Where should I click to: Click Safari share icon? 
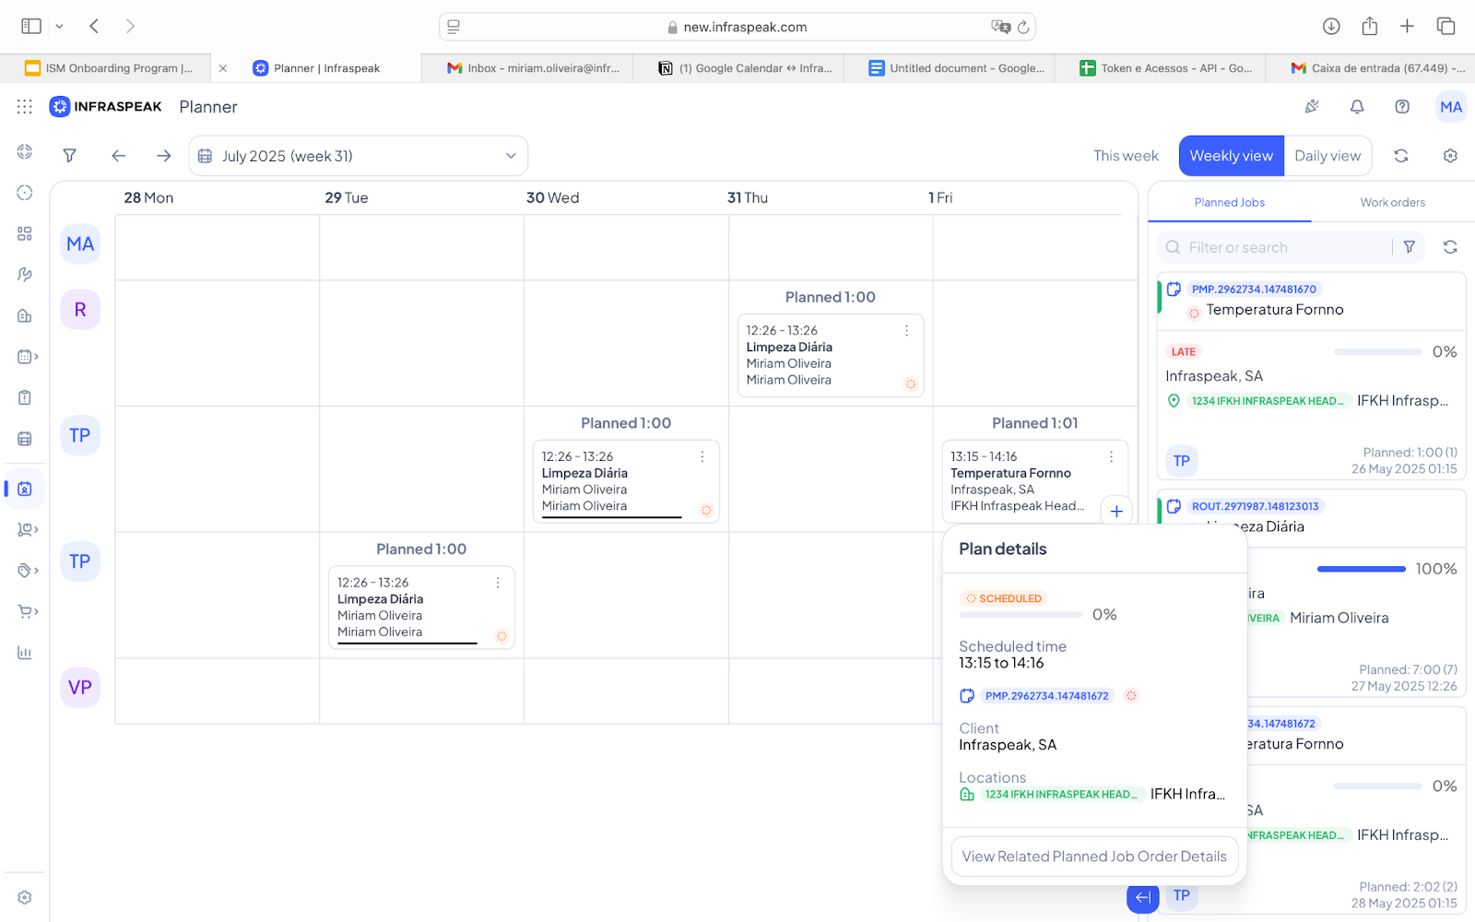click(x=1370, y=27)
